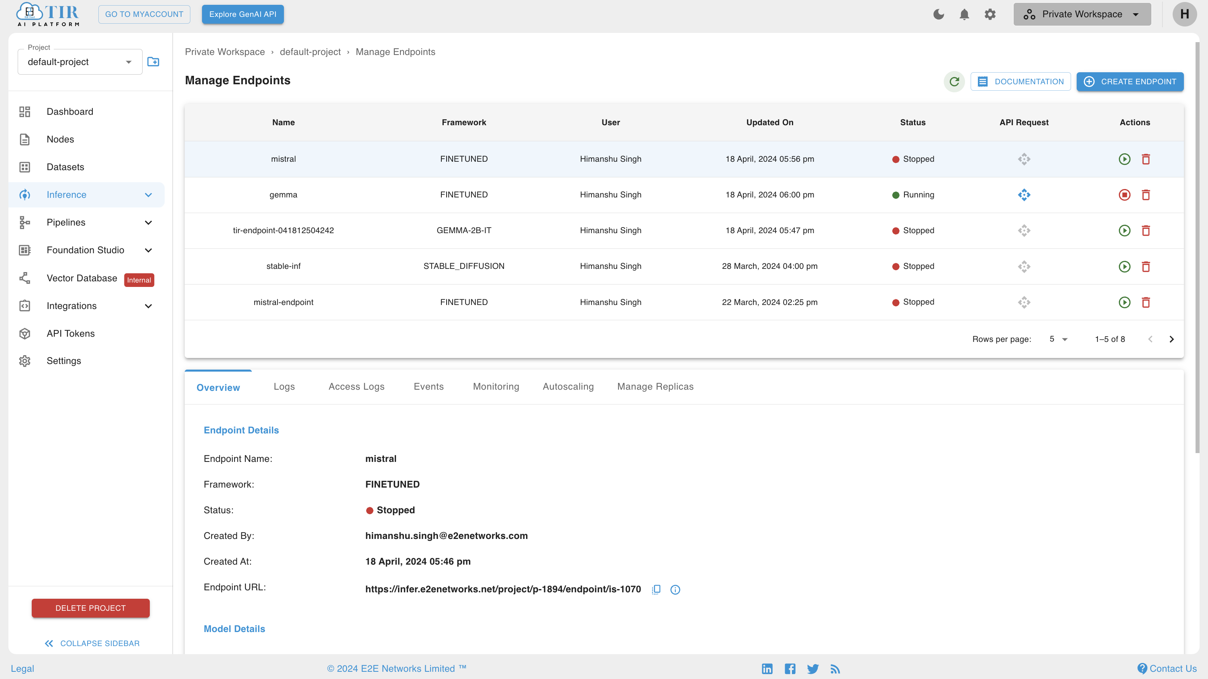Select the stable-inf row name
Image resolution: width=1208 pixels, height=679 pixels.
(283, 266)
